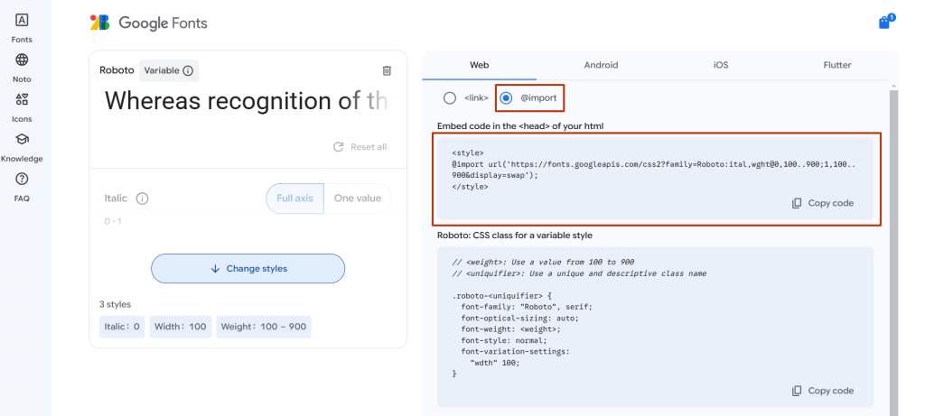The width and height of the screenshot is (925, 416).
Task: Click the Variable info icon
Action: (188, 70)
